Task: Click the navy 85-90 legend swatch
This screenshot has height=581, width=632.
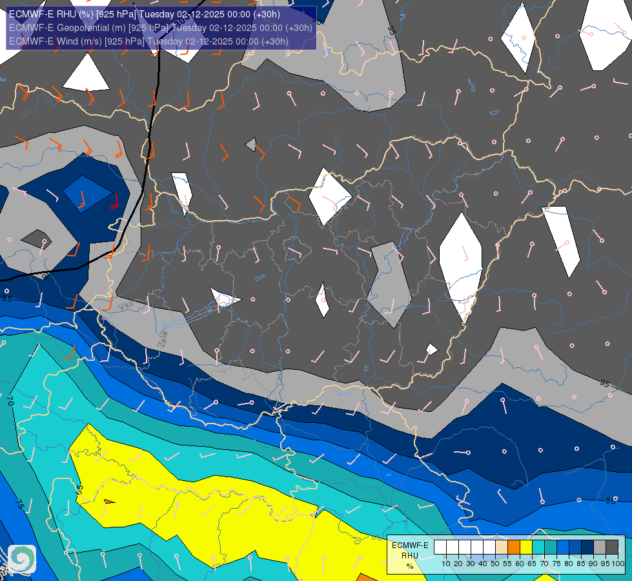Action: (587, 547)
